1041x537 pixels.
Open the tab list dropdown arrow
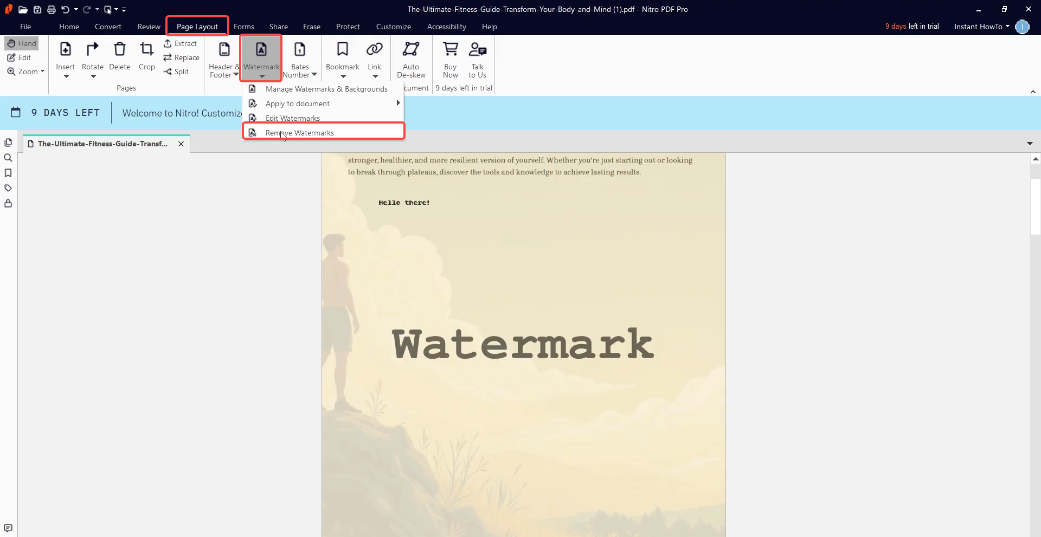[1030, 144]
